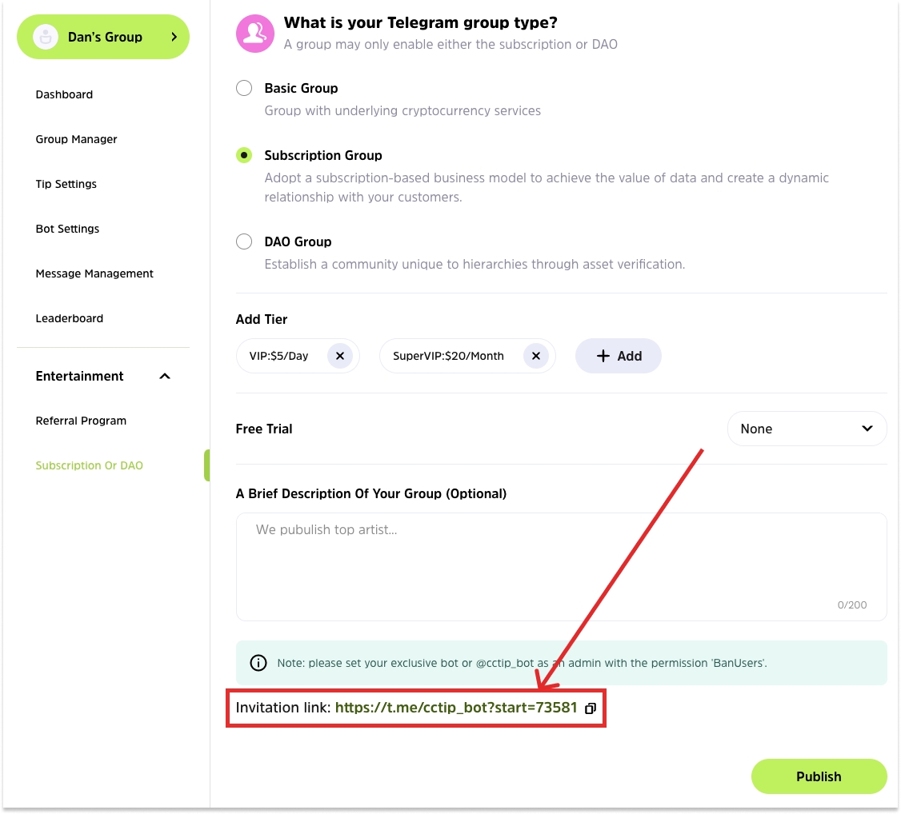Screen dimensions: 901x814
Task: Open the Free Trial dropdown
Action: 807,429
